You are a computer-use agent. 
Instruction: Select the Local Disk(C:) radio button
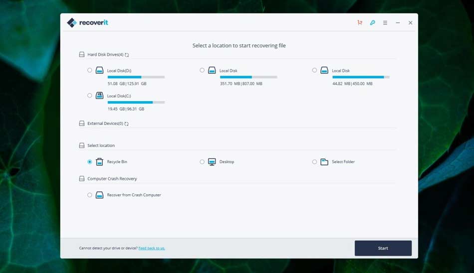coord(89,96)
